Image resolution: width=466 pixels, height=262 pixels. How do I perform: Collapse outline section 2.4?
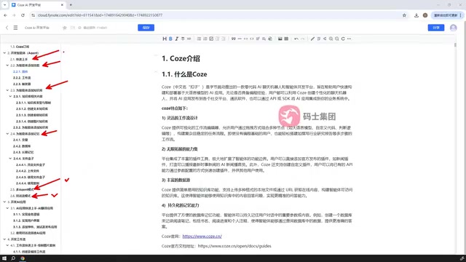click(x=7, y=134)
